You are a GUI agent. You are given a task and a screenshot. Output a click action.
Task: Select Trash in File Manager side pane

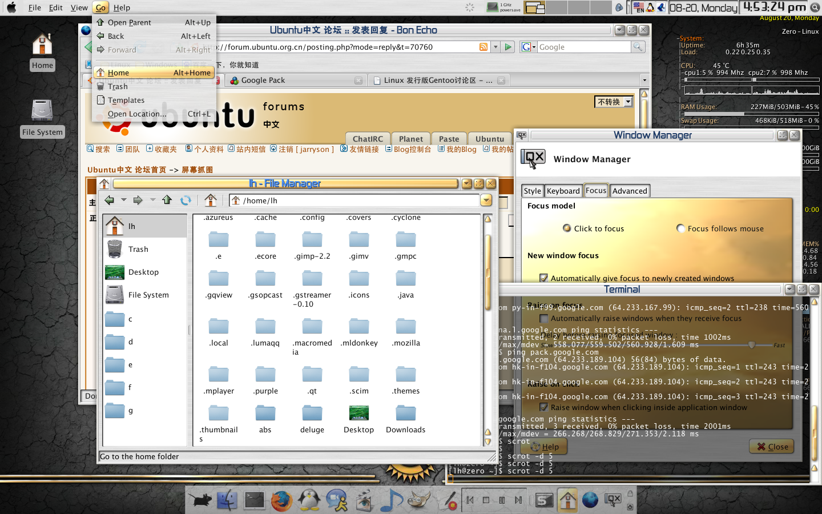(x=145, y=249)
